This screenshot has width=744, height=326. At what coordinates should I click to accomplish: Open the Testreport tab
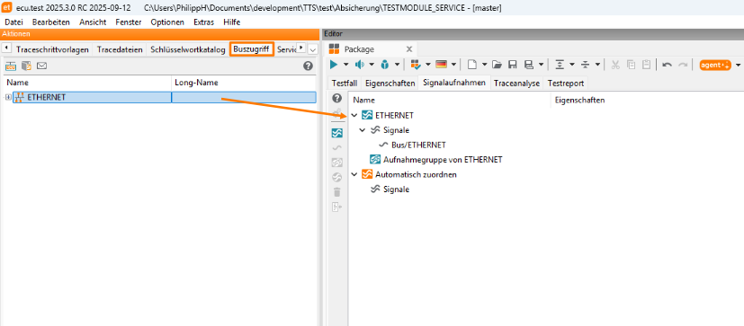pyautogui.click(x=566, y=83)
